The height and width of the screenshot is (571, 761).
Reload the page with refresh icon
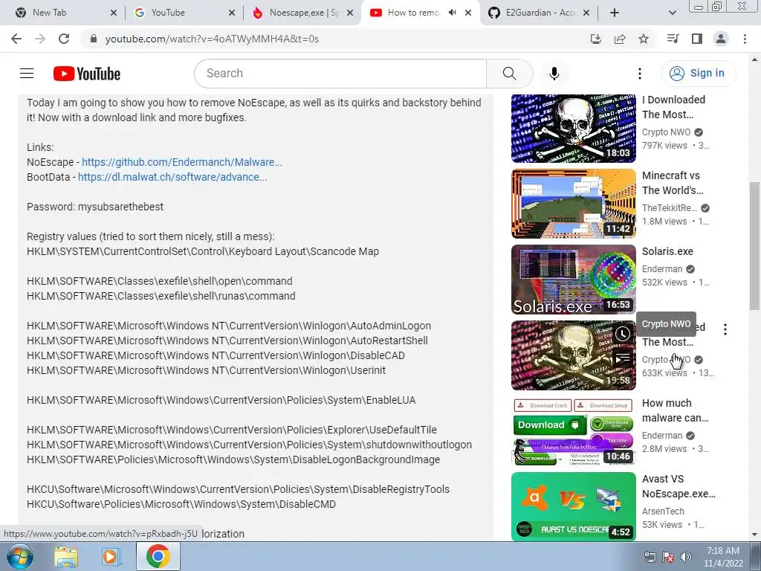(64, 39)
